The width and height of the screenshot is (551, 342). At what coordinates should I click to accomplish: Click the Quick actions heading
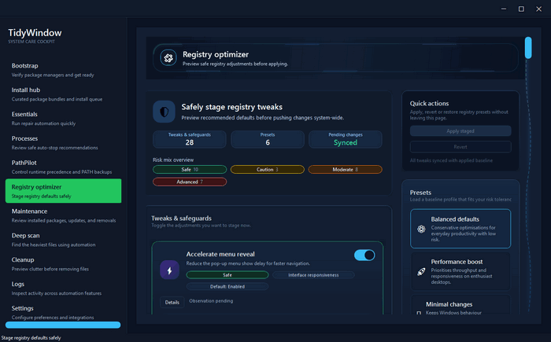pos(429,104)
